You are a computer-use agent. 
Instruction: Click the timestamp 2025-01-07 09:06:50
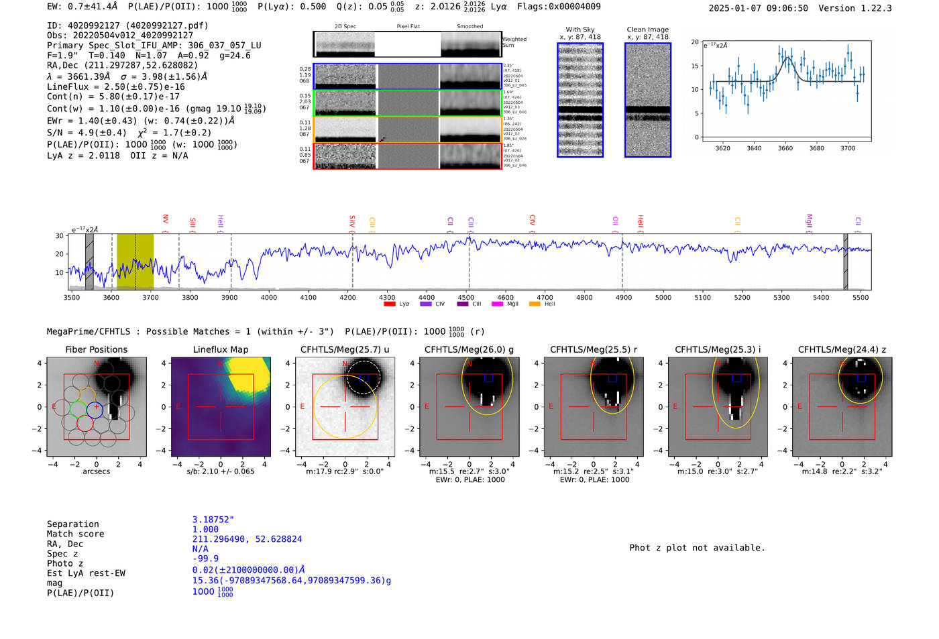coord(758,8)
